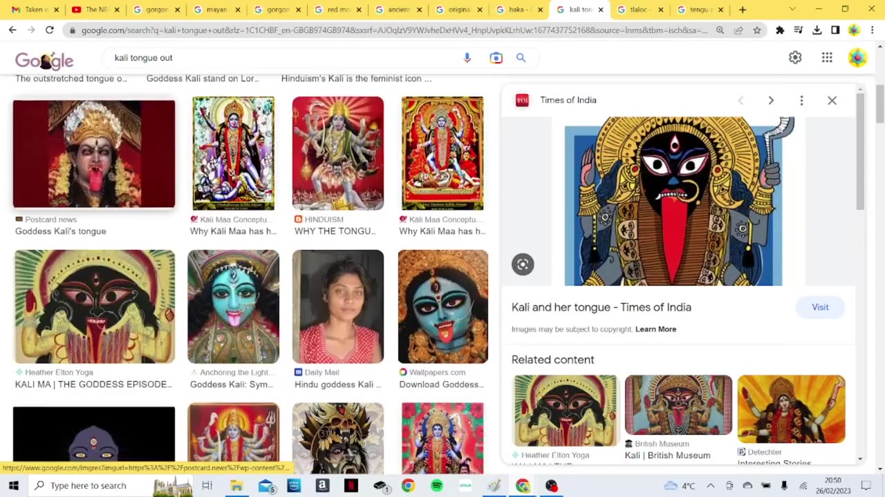This screenshot has width=885, height=497.
Task: Open the Wallpapers.com blue Kali image
Action: [442, 306]
